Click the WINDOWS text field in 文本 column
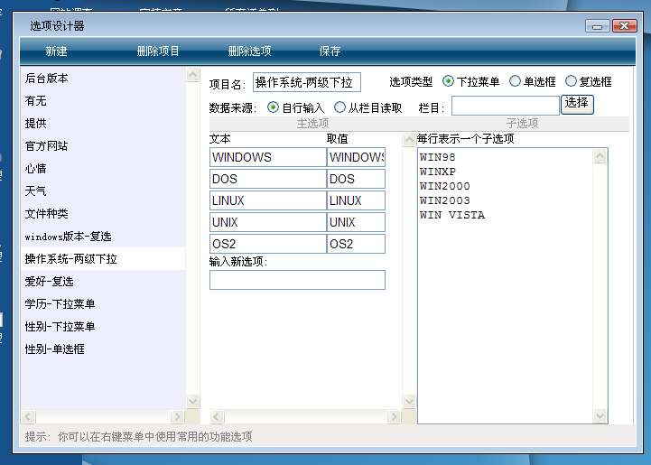This screenshot has height=465, width=651. [268, 157]
